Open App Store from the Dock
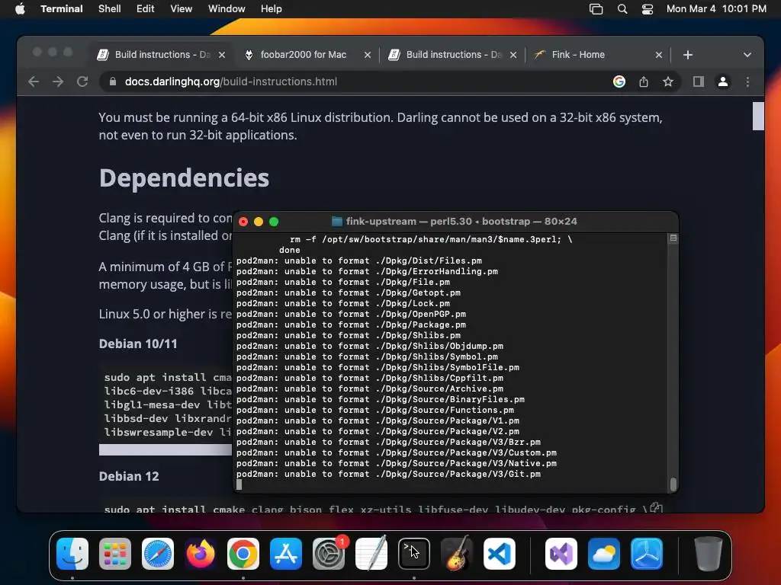 (x=286, y=554)
